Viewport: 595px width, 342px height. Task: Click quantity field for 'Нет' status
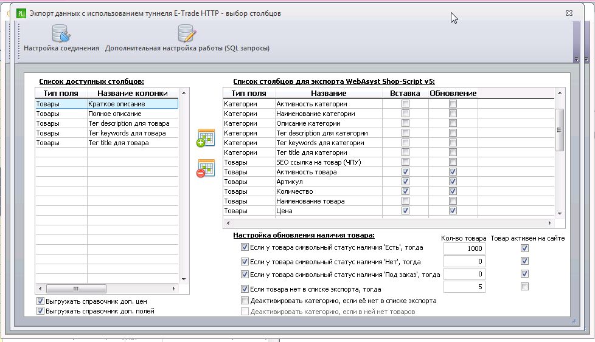(x=464, y=261)
